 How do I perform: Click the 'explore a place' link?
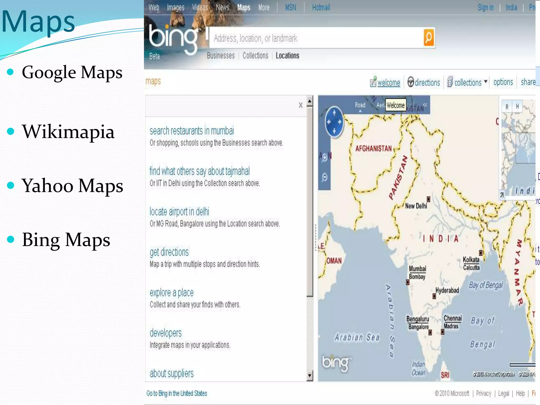click(x=171, y=293)
